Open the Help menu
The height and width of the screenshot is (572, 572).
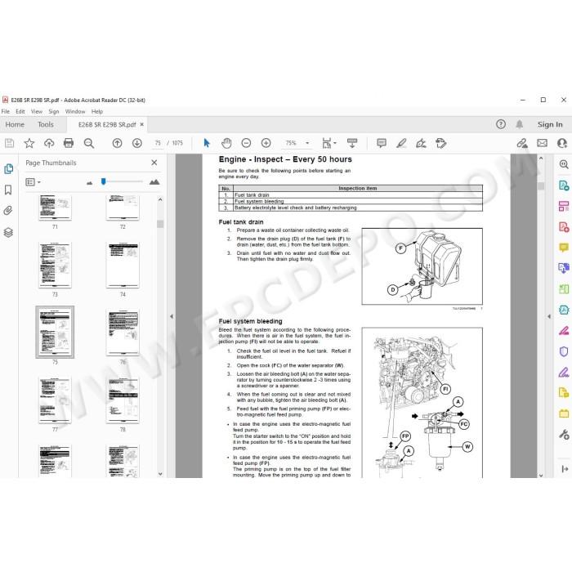[97, 111]
